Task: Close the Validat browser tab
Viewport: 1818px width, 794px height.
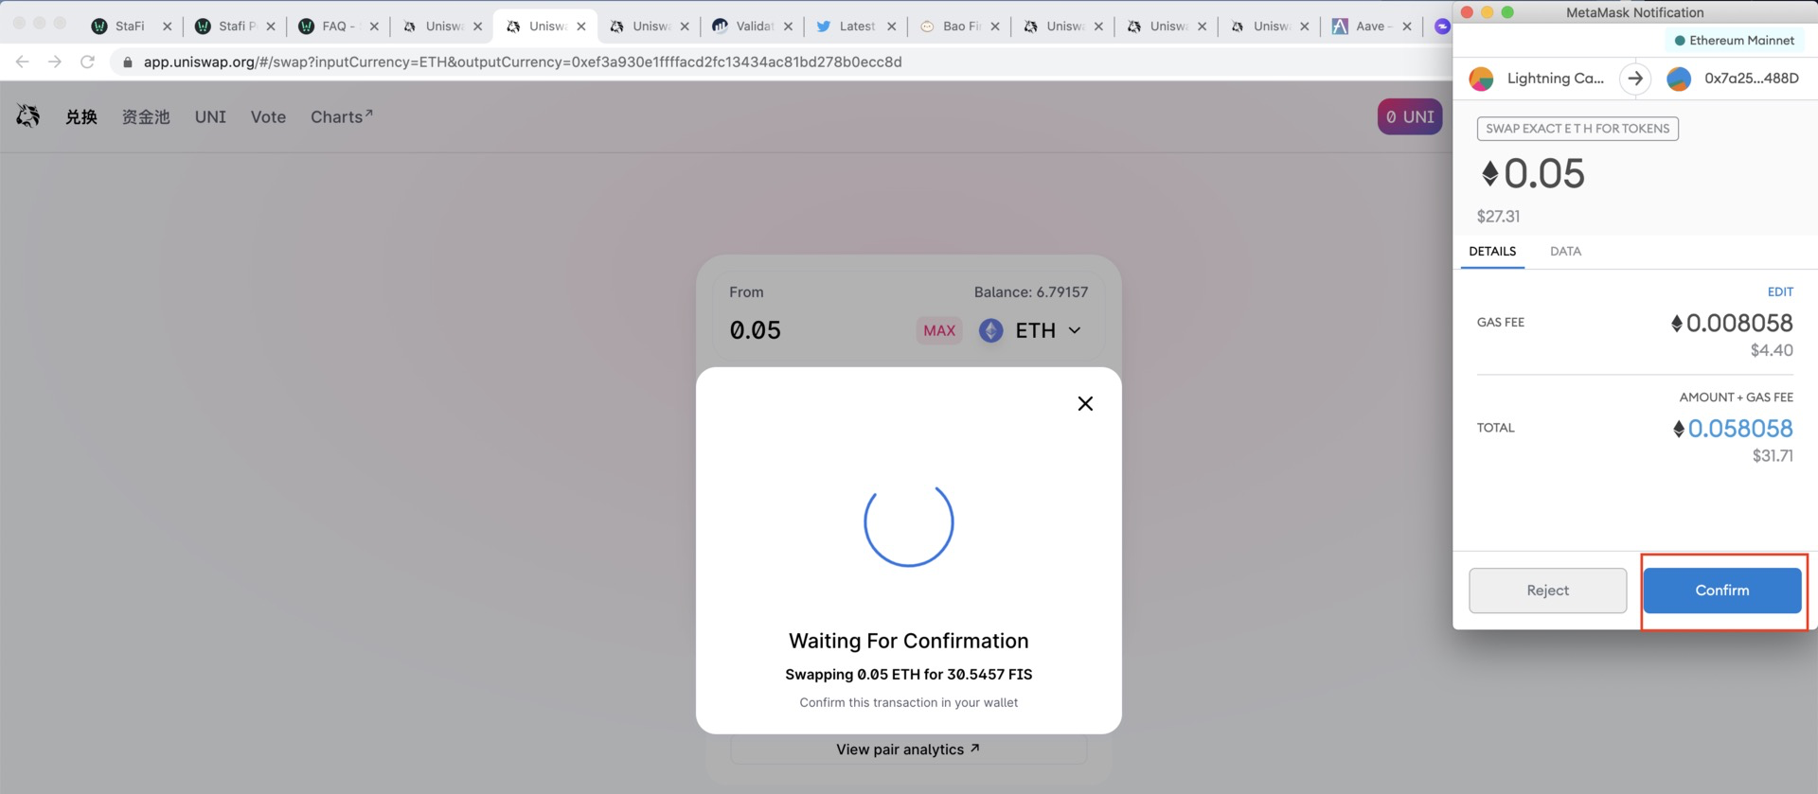Action: point(788,26)
